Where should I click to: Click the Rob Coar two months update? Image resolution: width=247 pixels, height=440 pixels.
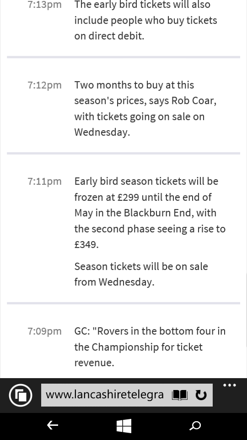click(145, 109)
